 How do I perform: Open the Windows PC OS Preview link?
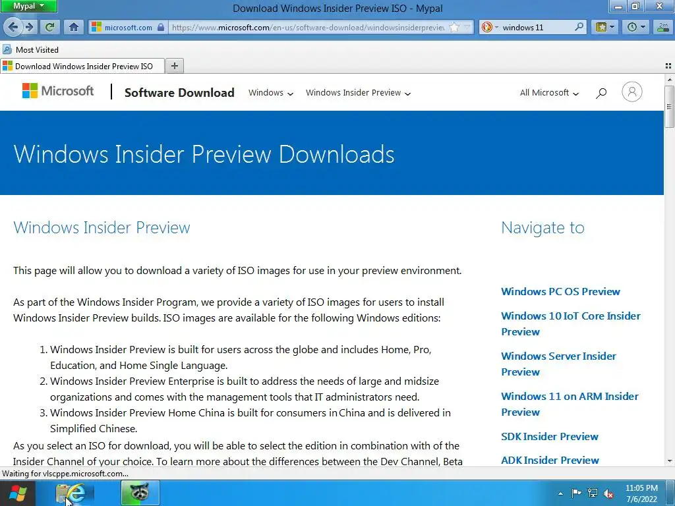[560, 291]
